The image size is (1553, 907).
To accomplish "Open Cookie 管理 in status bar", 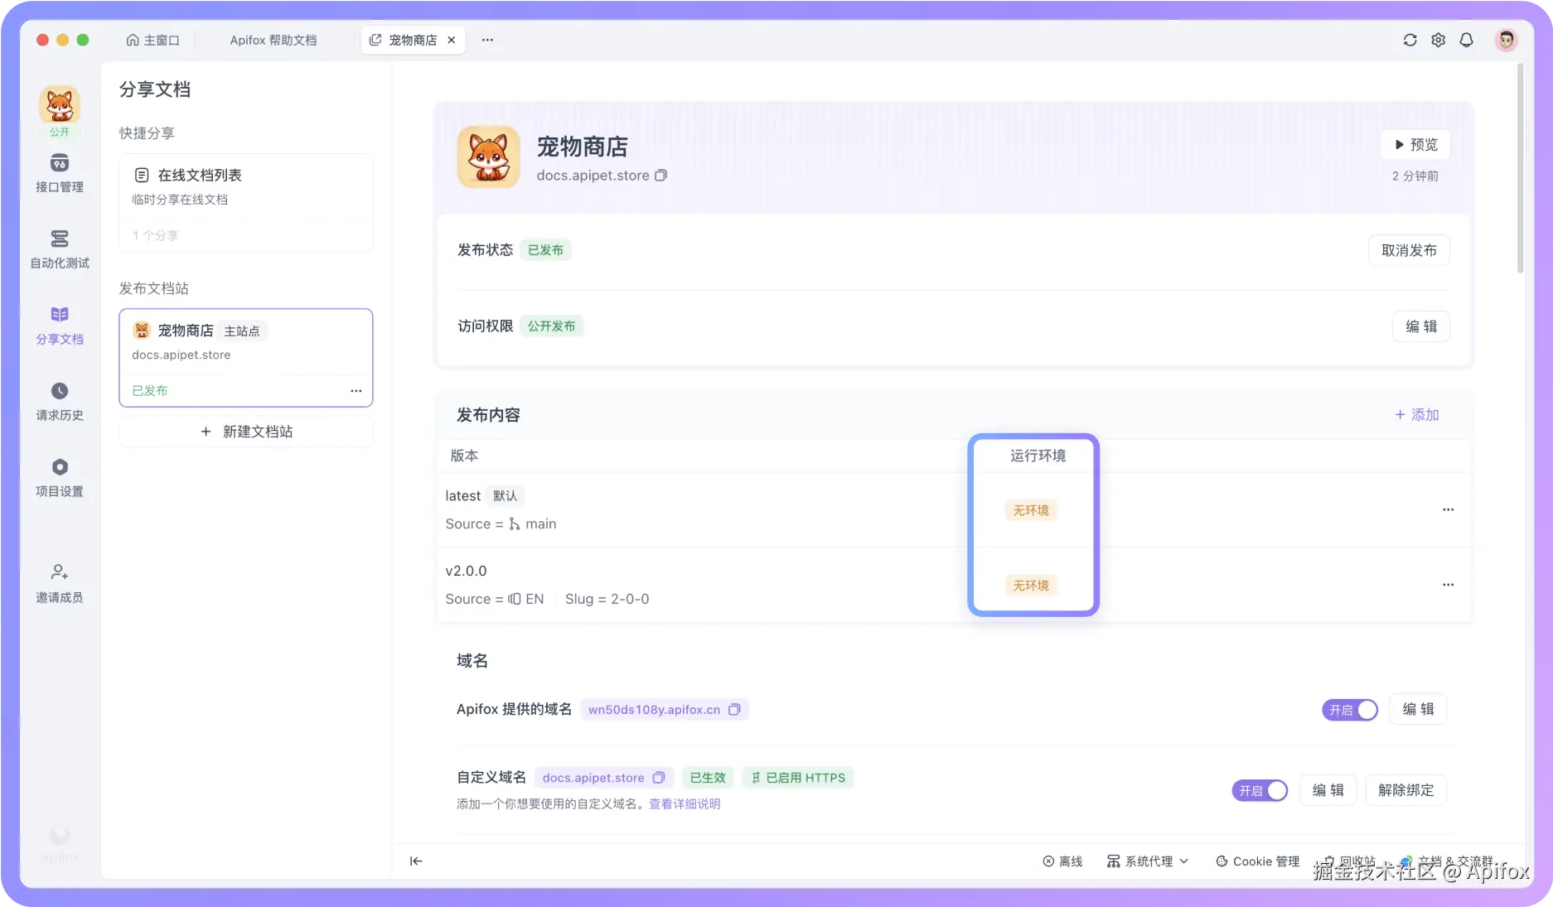I will click(x=1257, y=861).
